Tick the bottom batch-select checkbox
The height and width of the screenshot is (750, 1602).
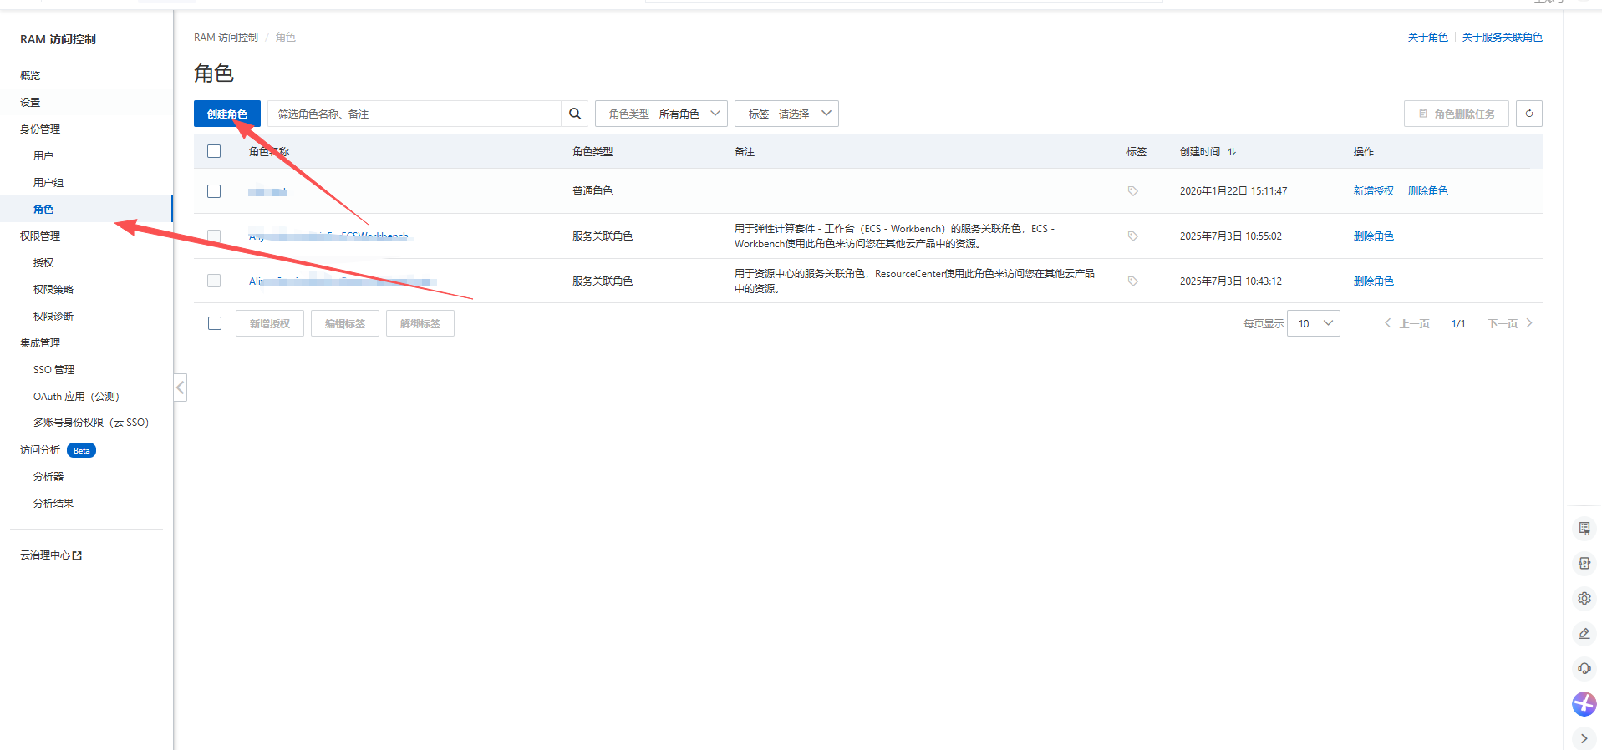[215, 323]
